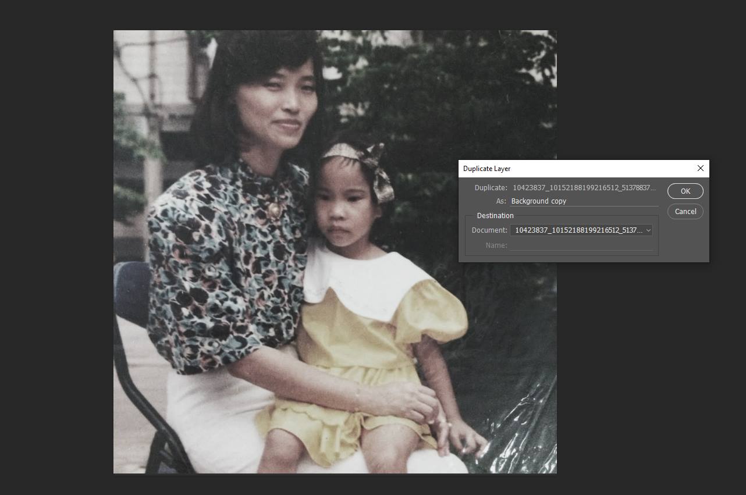Click the 'Document:' label text
The image size is (746, 495).
pyautogui.click(x=489, y=230)
